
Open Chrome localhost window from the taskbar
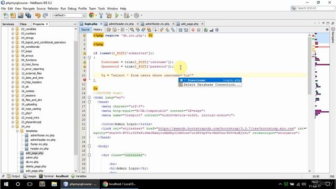(119, 184)
